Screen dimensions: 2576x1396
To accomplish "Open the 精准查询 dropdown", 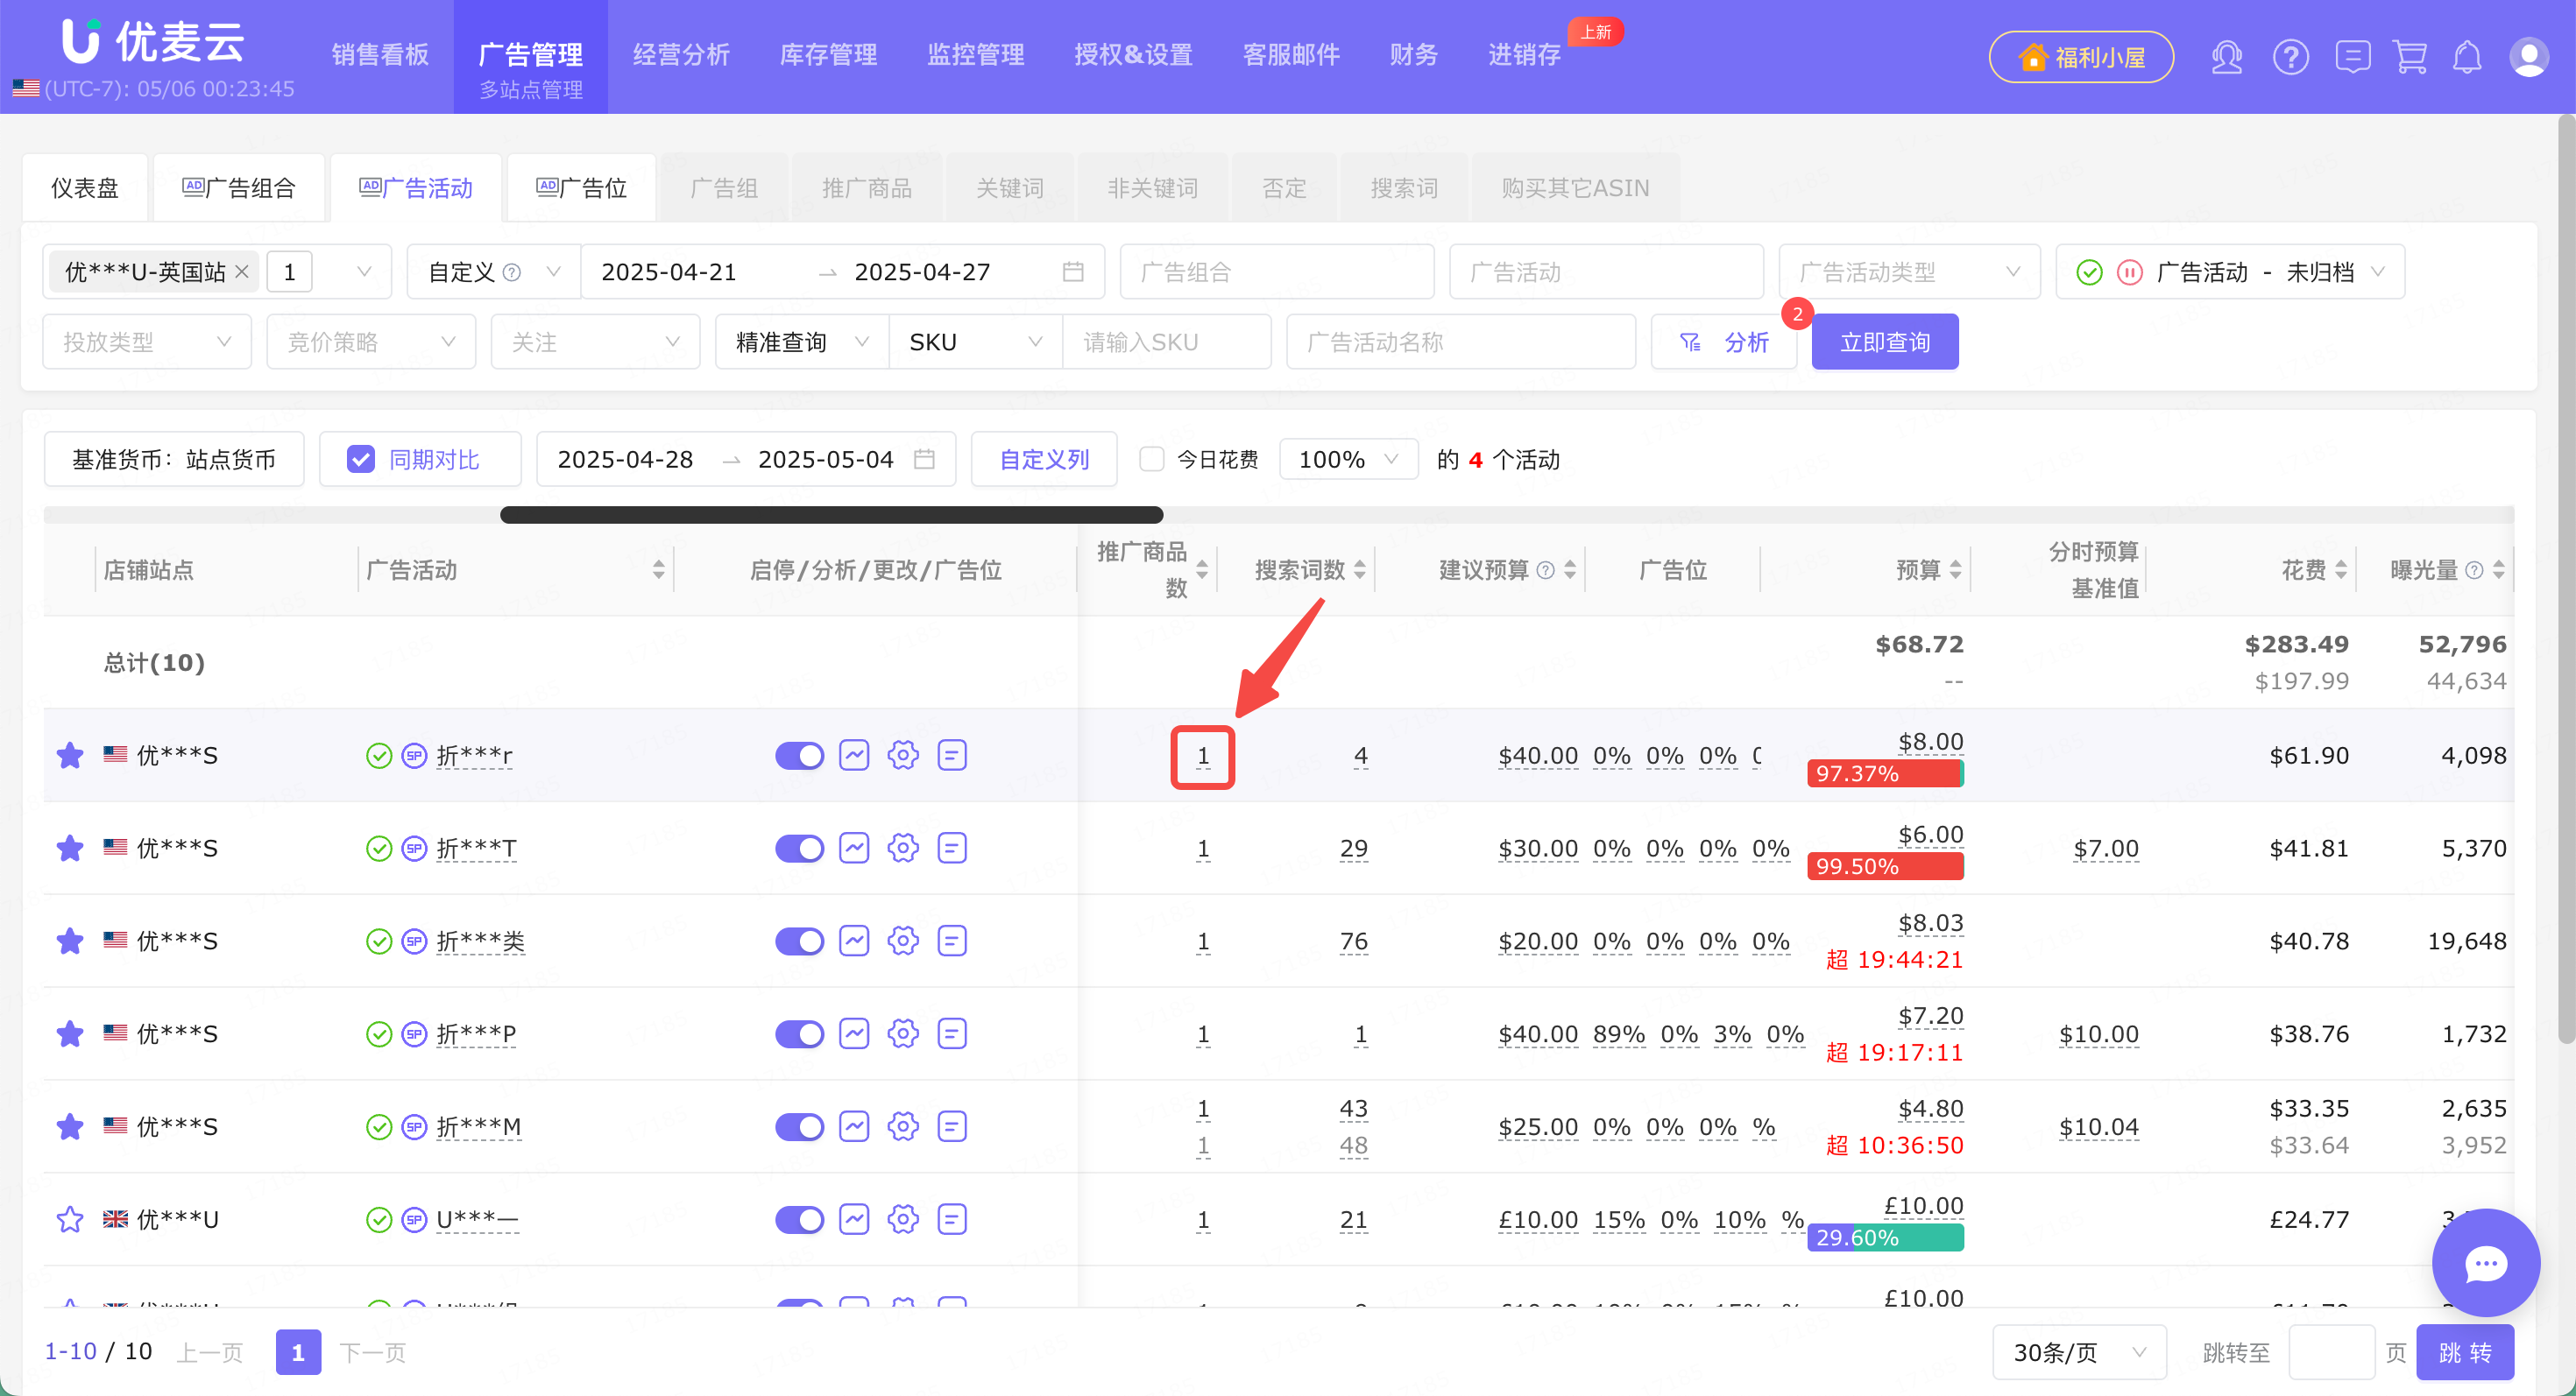I will [802, 342].
